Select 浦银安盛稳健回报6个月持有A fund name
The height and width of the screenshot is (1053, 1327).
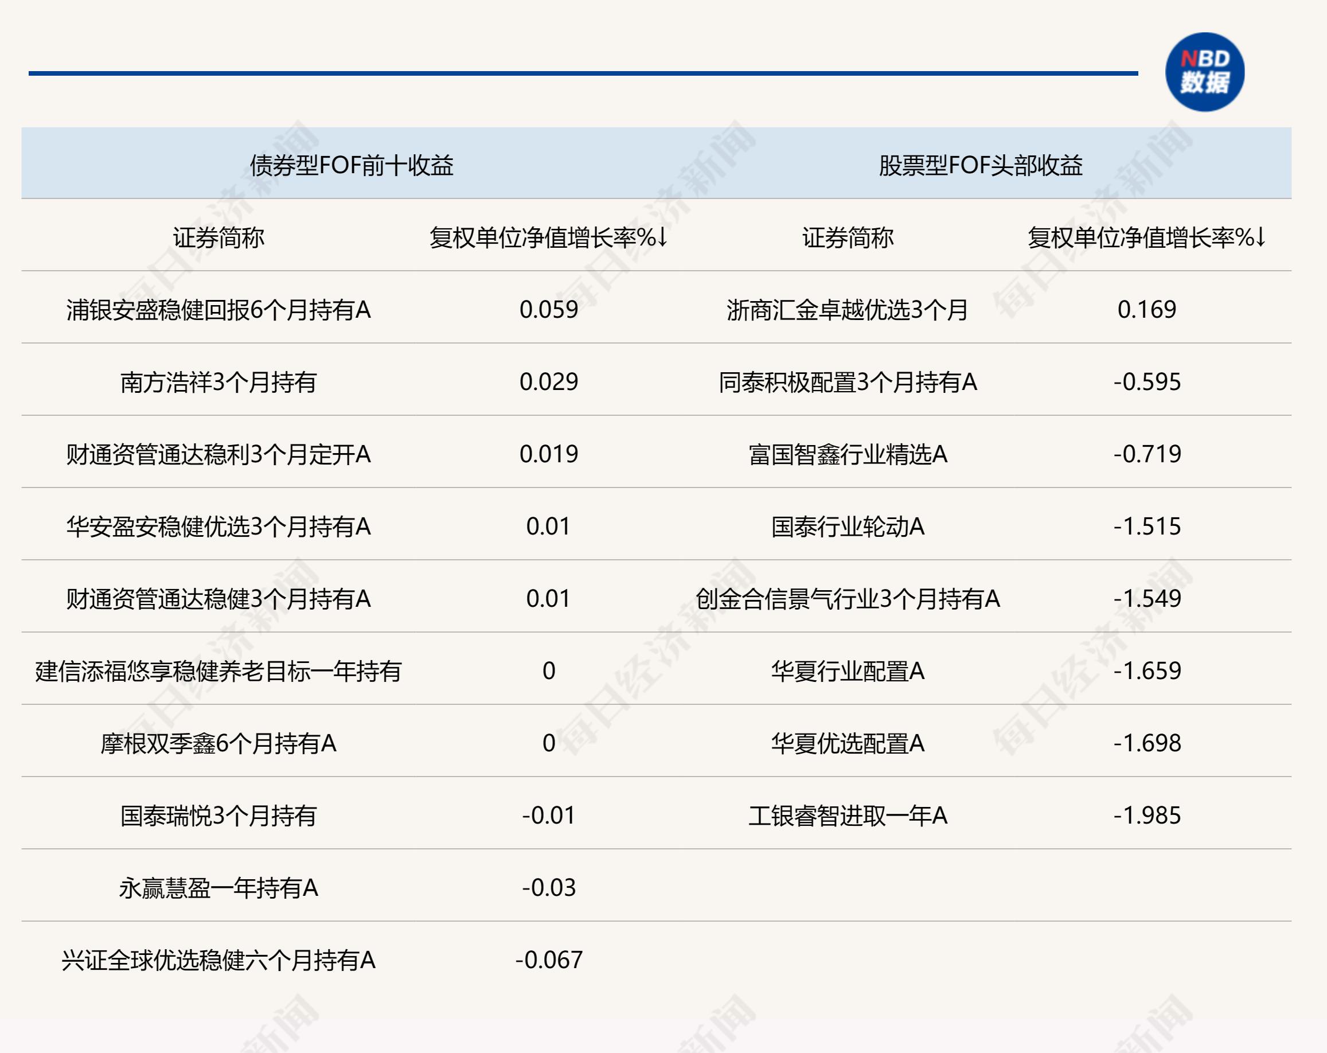(x=218, y=310)
